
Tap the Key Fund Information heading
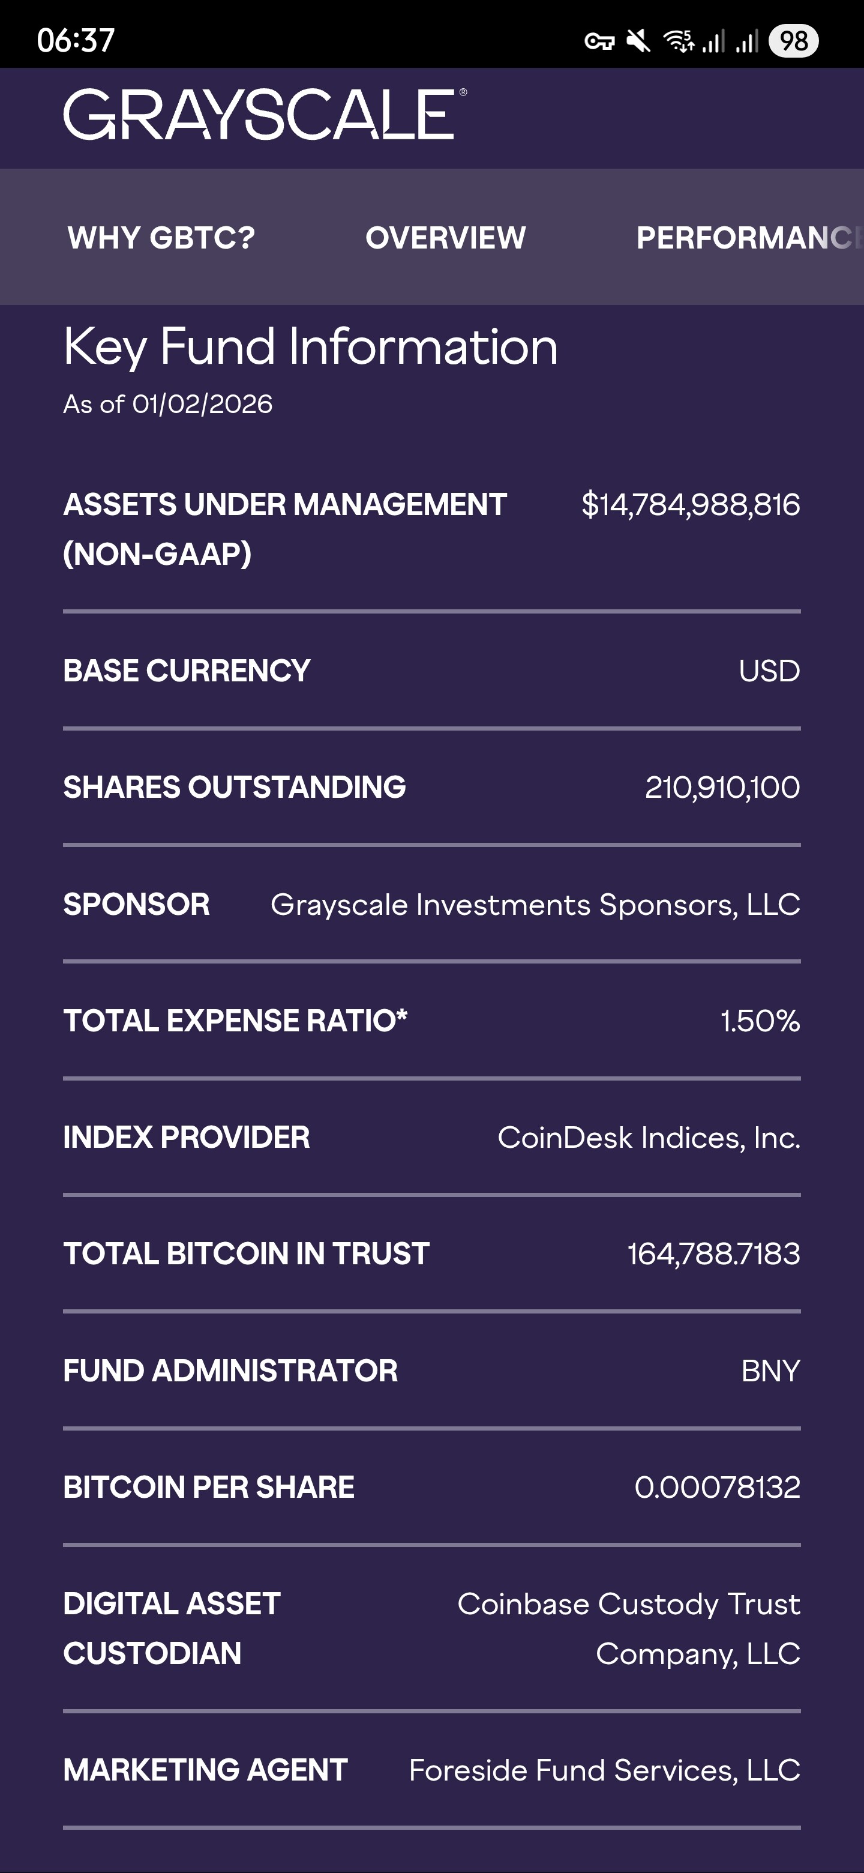point(311,346)
